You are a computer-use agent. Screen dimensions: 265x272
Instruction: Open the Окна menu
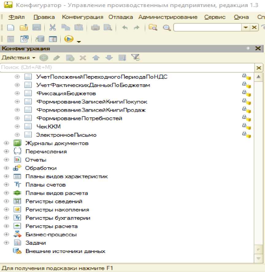[241, 17]
